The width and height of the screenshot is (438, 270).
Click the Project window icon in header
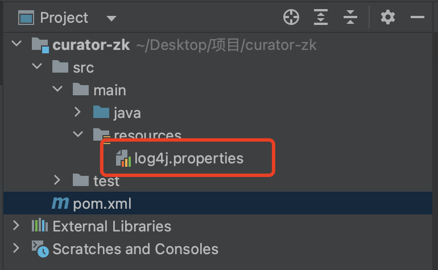(26, 18)
